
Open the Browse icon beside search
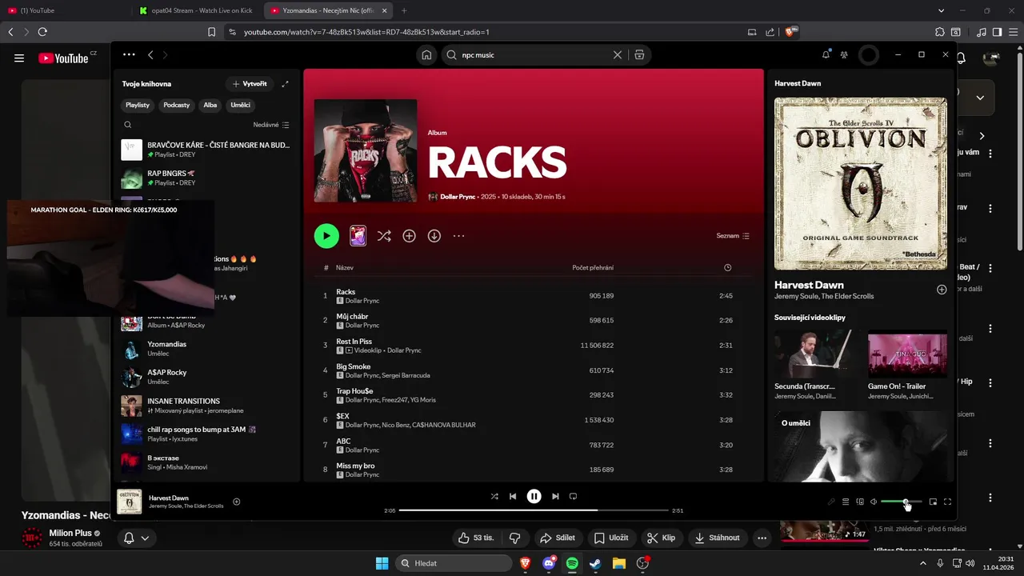[x=639, y=55]
